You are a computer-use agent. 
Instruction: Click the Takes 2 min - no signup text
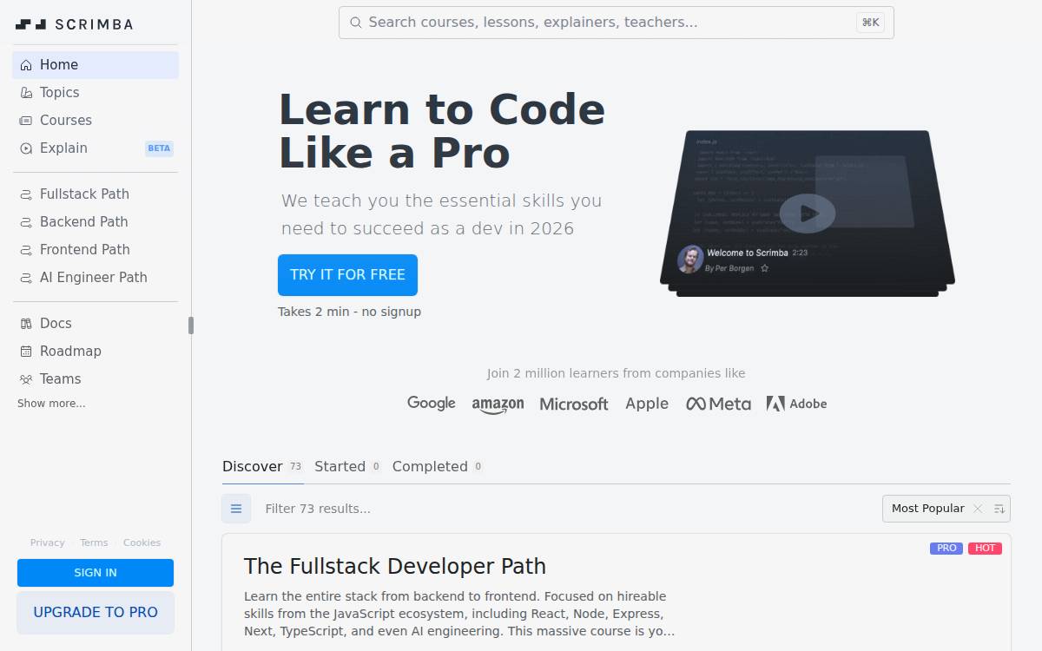349,312
